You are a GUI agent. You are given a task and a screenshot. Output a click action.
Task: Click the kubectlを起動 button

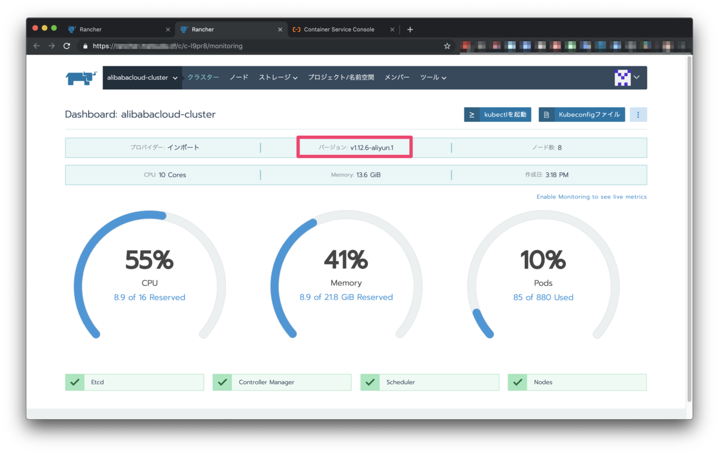497,114
